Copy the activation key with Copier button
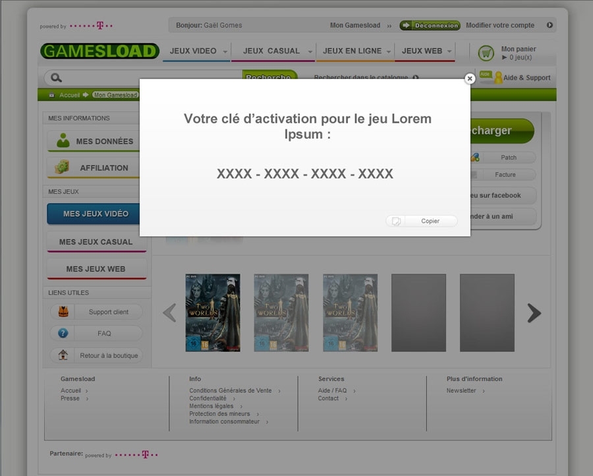Viewport: 593px width, 476px height. [422, 221]
